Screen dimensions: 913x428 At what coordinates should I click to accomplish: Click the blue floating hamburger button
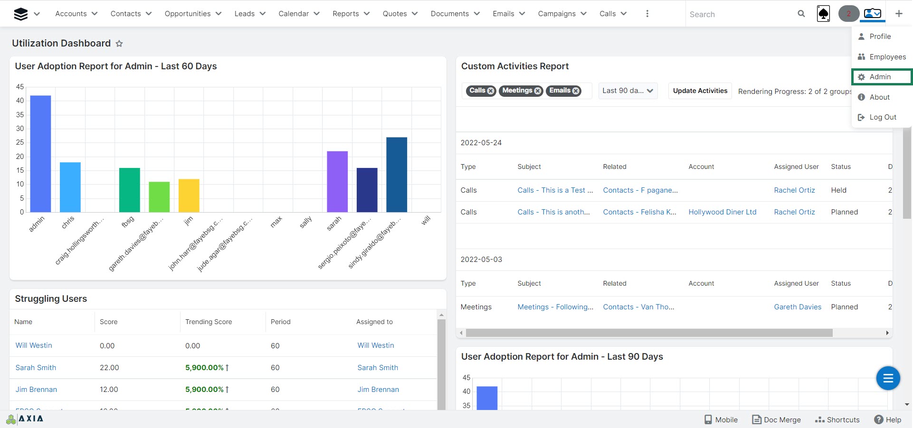(x=888, y=378)
